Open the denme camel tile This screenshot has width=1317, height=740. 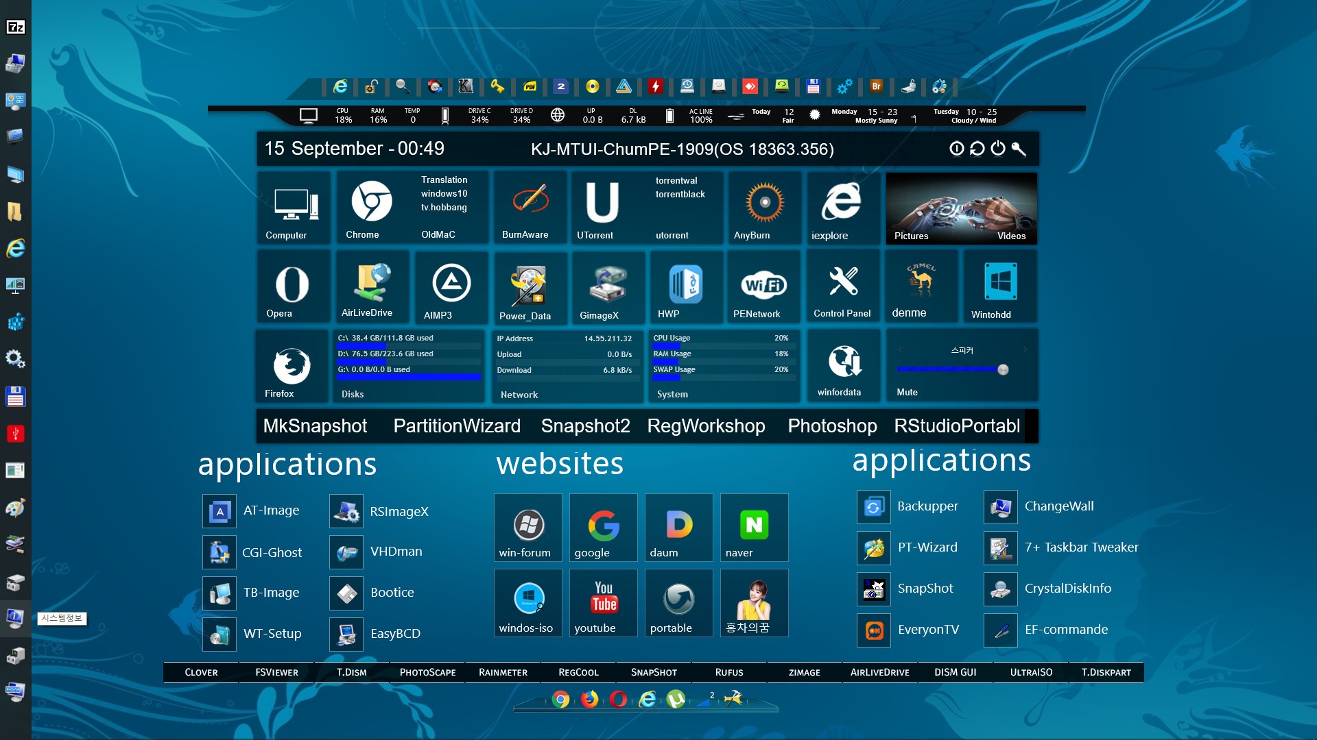pyautogui.click(x=921, y=286)
